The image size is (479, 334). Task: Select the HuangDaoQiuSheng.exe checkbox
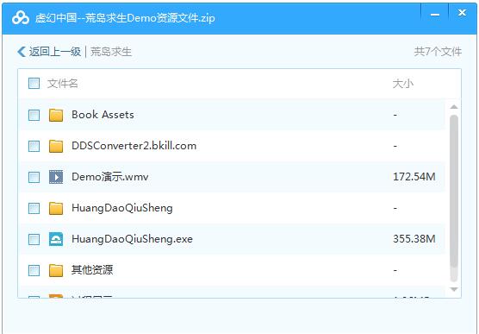coord(34,239)
